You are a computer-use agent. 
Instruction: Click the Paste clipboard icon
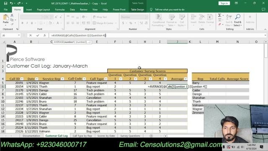pyautogui.click(x=5, y=18)
